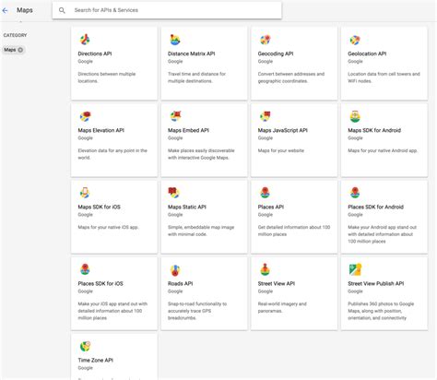The image size is (437, 380).
Task: Click 'Simple, embeddable map image' description
Action: 201,231
